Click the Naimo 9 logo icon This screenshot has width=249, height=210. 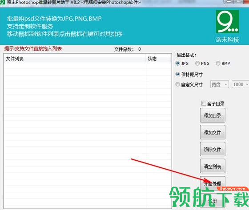click(227, 21)
